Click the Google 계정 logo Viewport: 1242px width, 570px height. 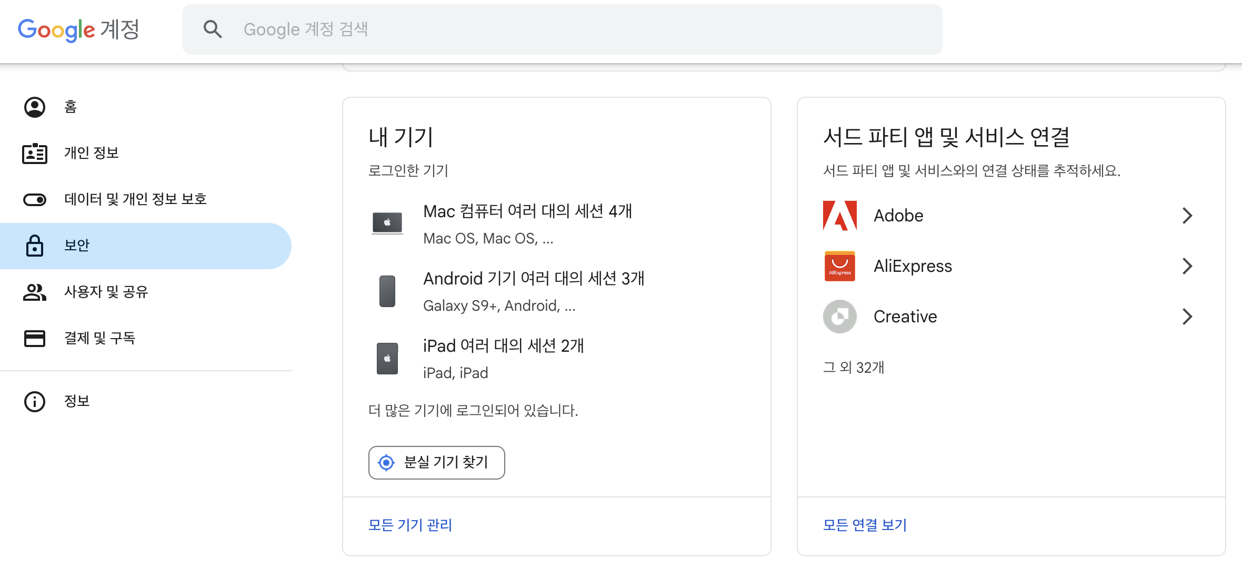[78, 29]
